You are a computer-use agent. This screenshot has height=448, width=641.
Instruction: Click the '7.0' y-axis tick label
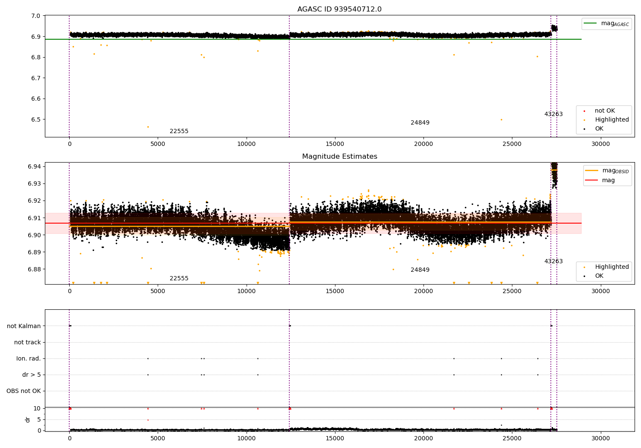point(36,16)
